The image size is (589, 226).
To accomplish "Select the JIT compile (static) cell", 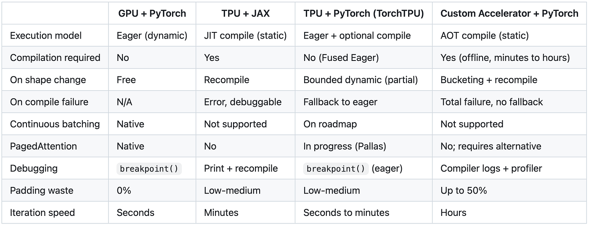I will [245, 35].
